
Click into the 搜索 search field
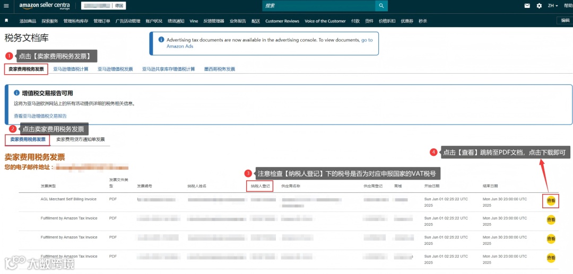tap(319, 5)
